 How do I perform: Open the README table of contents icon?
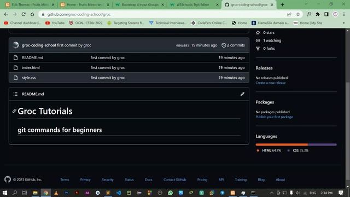(15, 94)
